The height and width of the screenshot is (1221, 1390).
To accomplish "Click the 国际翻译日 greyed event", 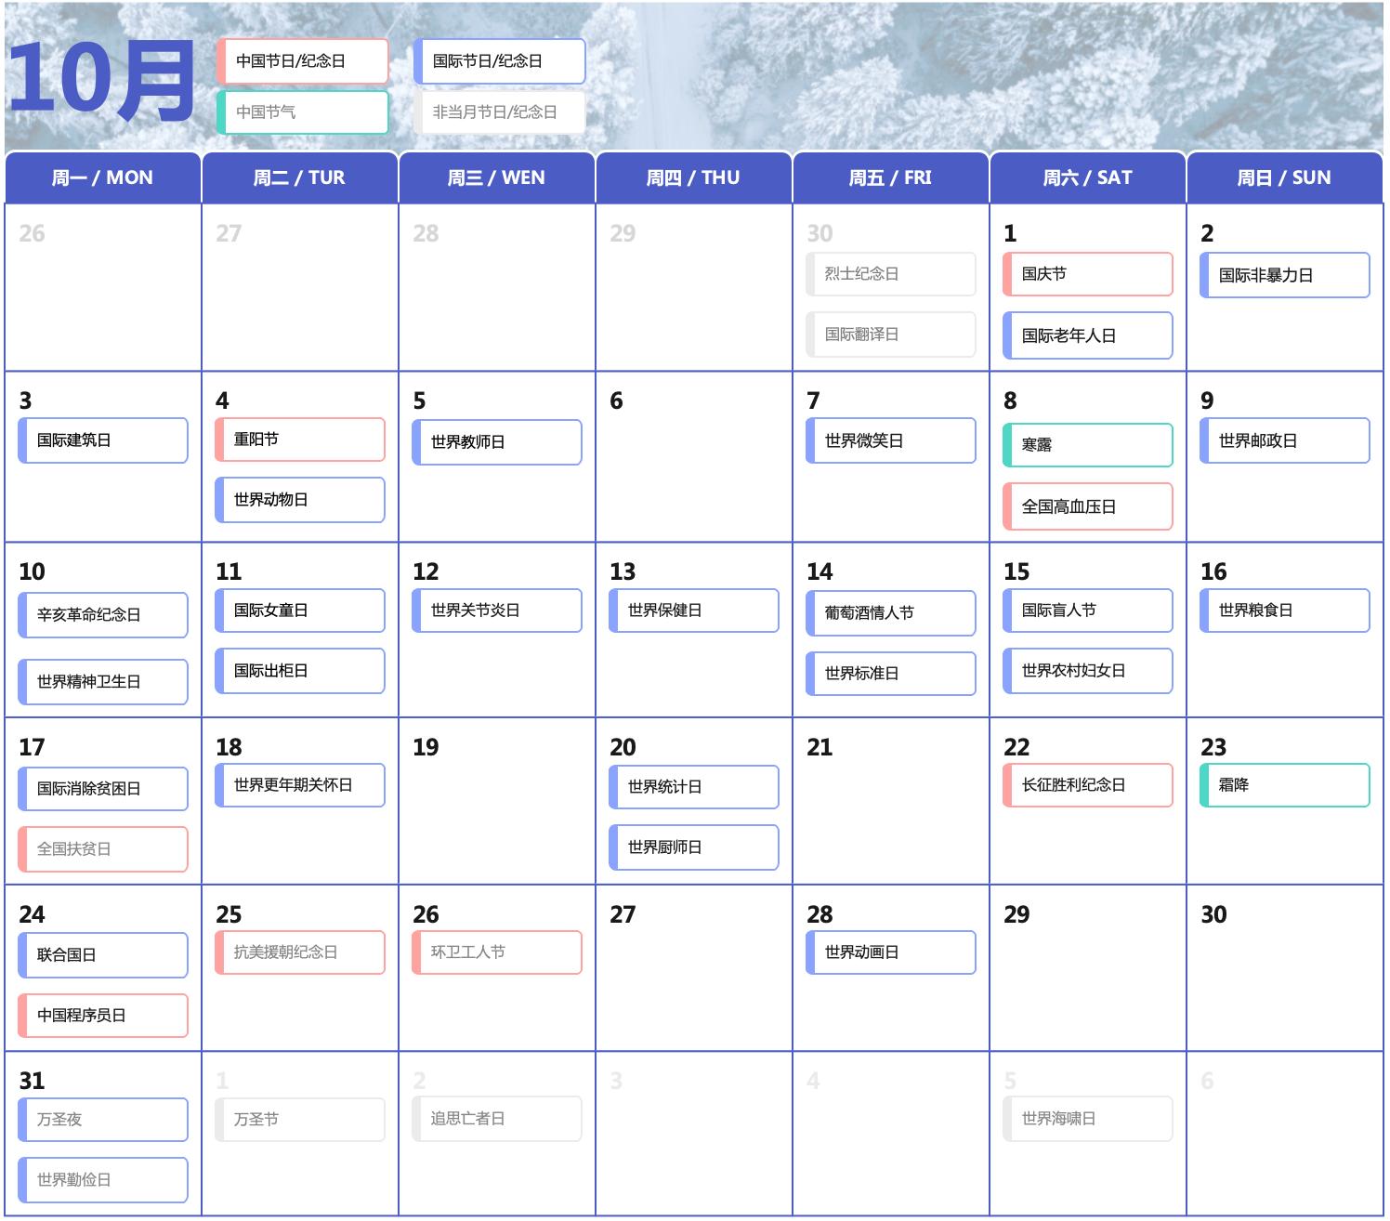I will 891,335.
